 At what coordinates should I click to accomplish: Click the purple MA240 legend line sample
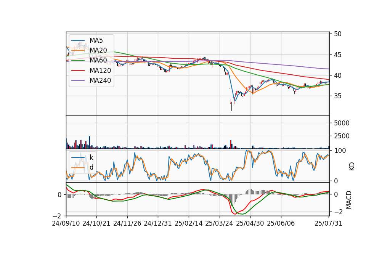pos(78,81)
